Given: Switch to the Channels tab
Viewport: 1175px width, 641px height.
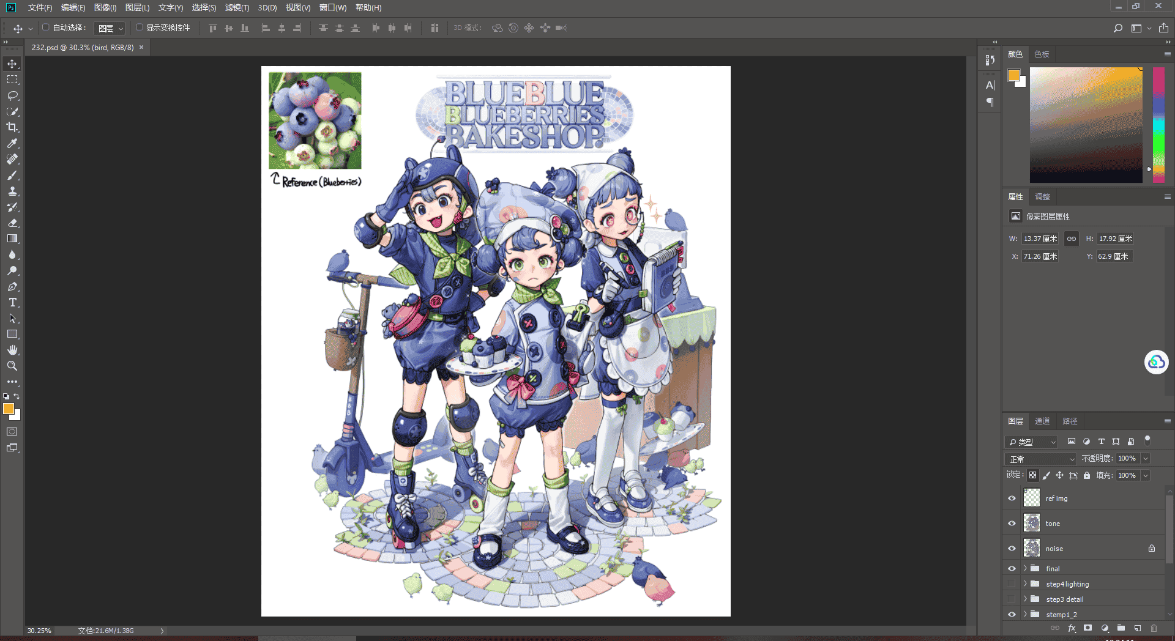Looking at the screenshot, I should click(1042, 421).
